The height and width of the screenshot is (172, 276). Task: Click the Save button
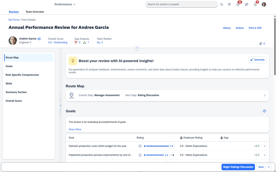click(261, 167)
